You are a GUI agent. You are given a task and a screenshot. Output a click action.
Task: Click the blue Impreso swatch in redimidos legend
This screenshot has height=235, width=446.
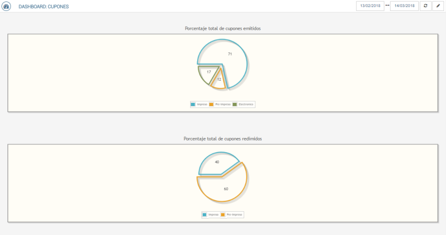pyautogui.click(x=205, y=215)
